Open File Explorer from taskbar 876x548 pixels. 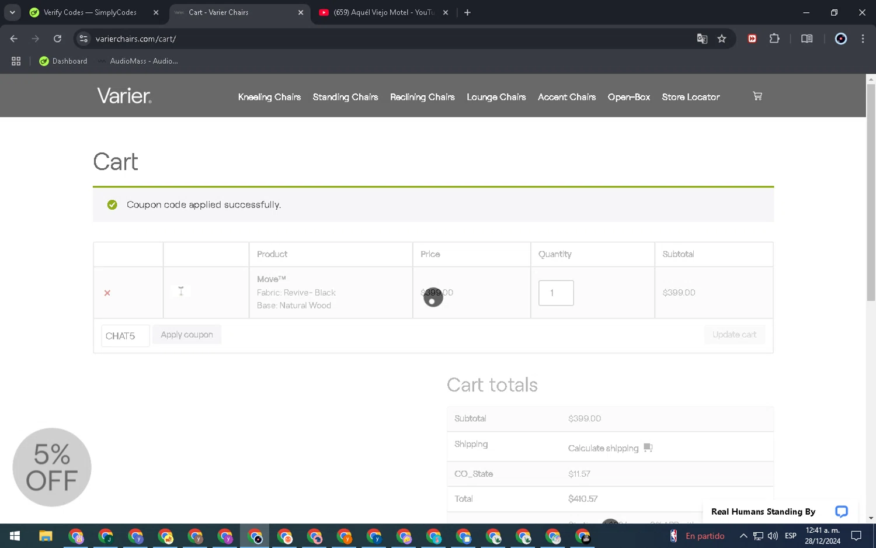click(x=46, y=536)
